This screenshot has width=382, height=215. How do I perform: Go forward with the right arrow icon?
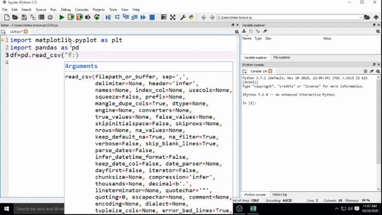(x=212, y=17)
